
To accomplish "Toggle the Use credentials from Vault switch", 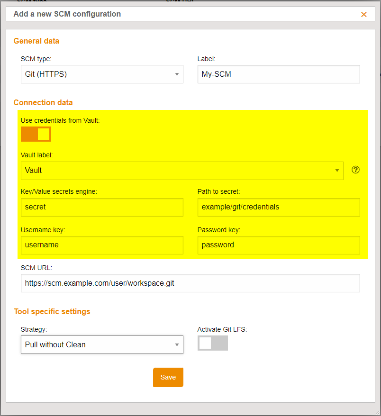I will tap(36, 134).
